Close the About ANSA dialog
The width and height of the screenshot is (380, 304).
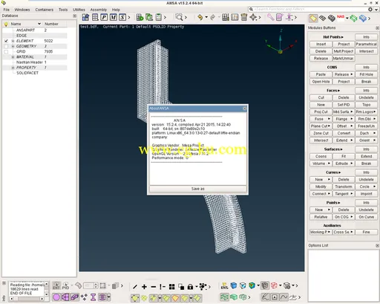tap(244, 109)
